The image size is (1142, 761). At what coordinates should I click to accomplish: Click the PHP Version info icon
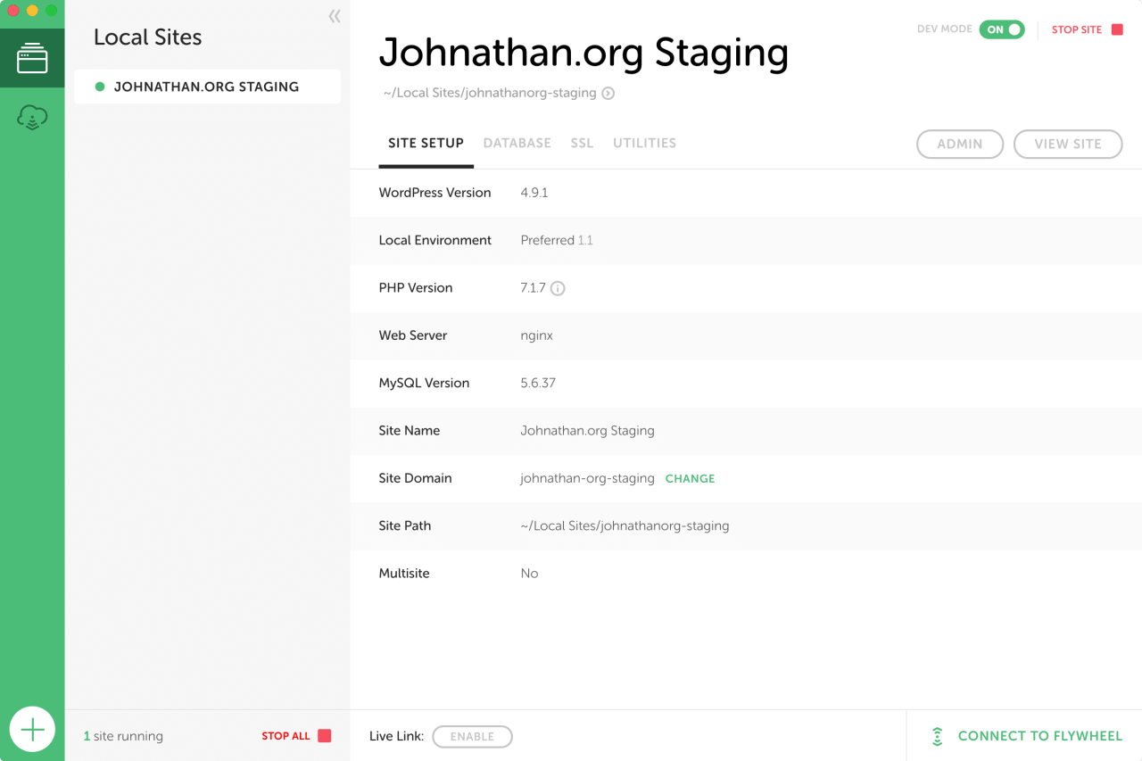tap(558, 288)
